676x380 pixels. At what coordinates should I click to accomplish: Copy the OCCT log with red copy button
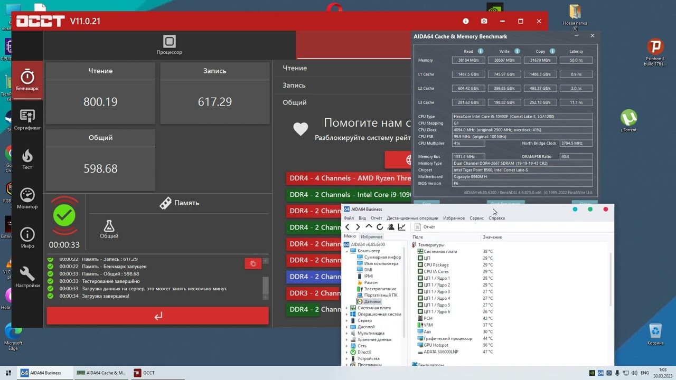click(253, 263)
